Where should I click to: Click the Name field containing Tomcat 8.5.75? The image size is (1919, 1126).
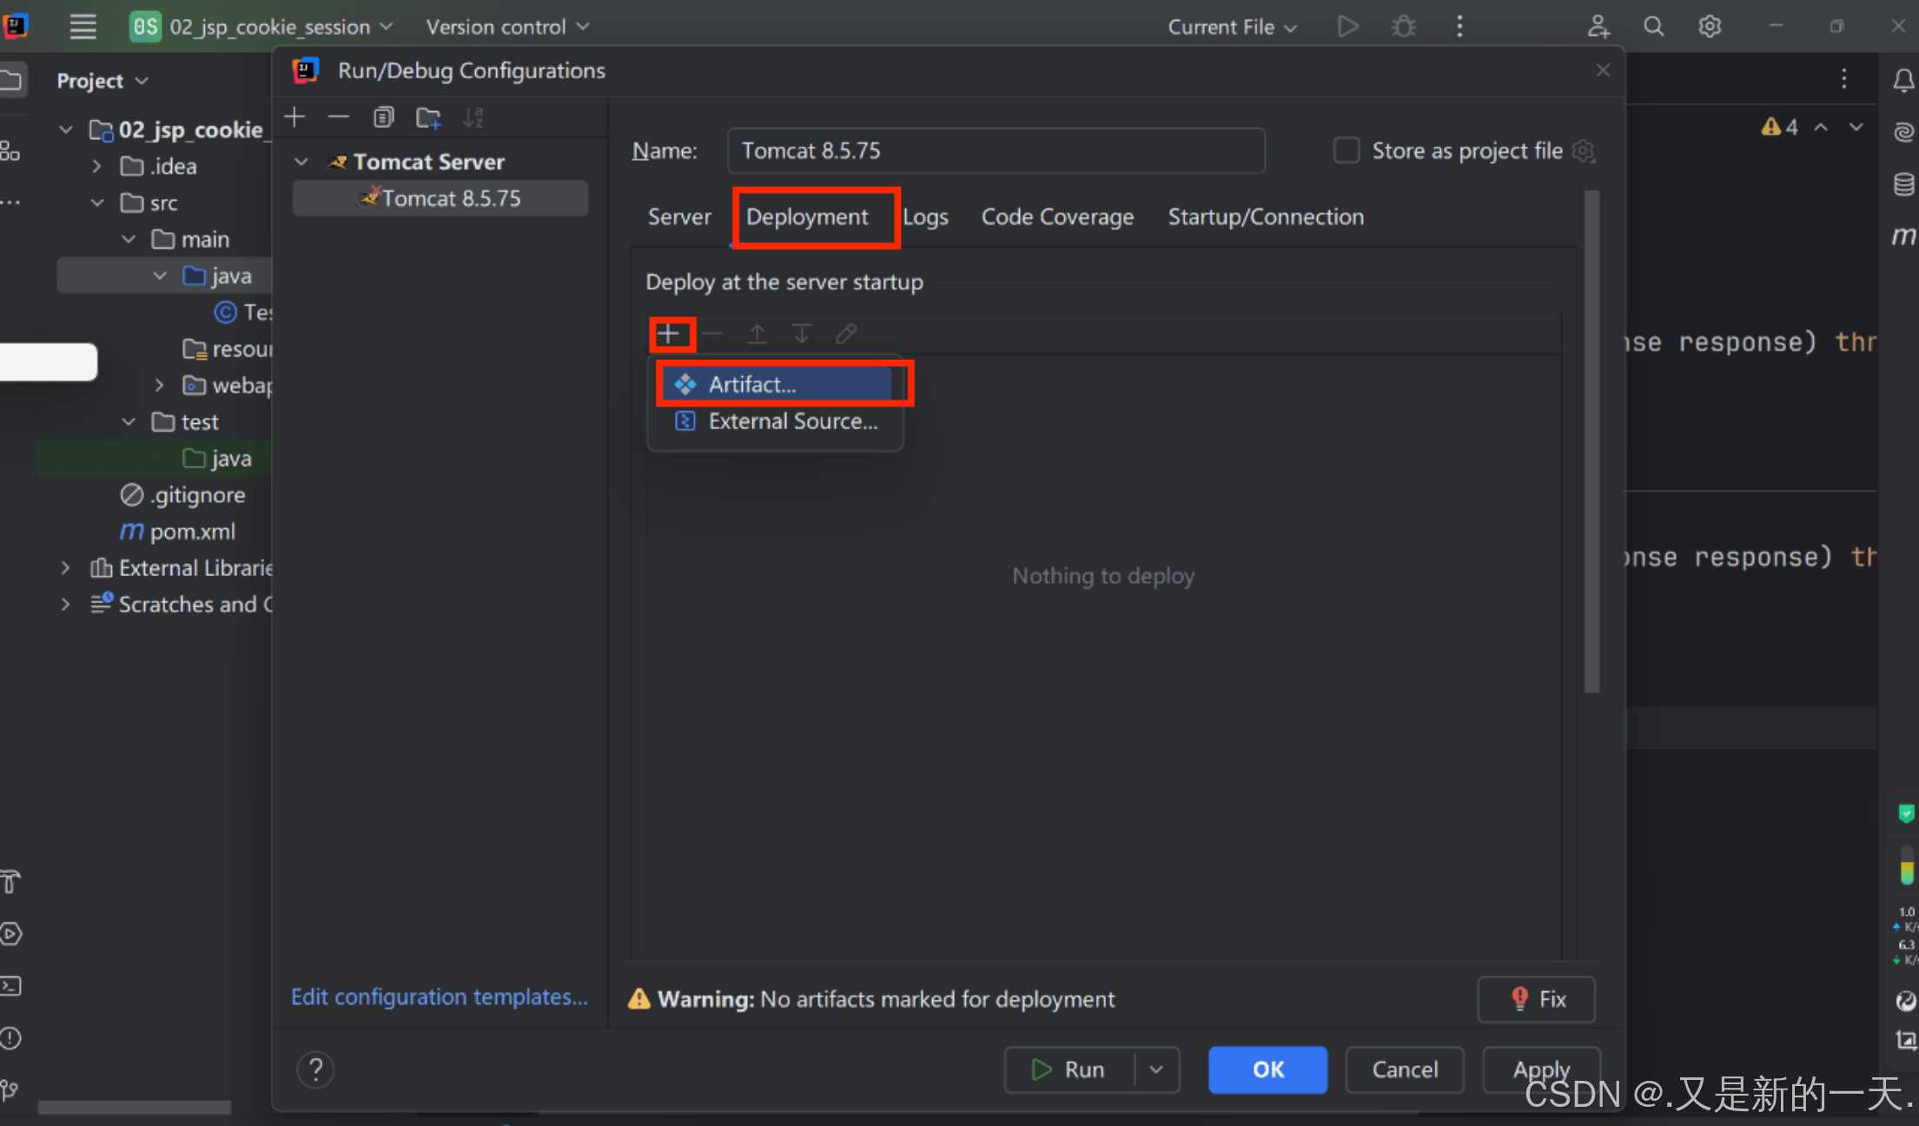point(996,150)
